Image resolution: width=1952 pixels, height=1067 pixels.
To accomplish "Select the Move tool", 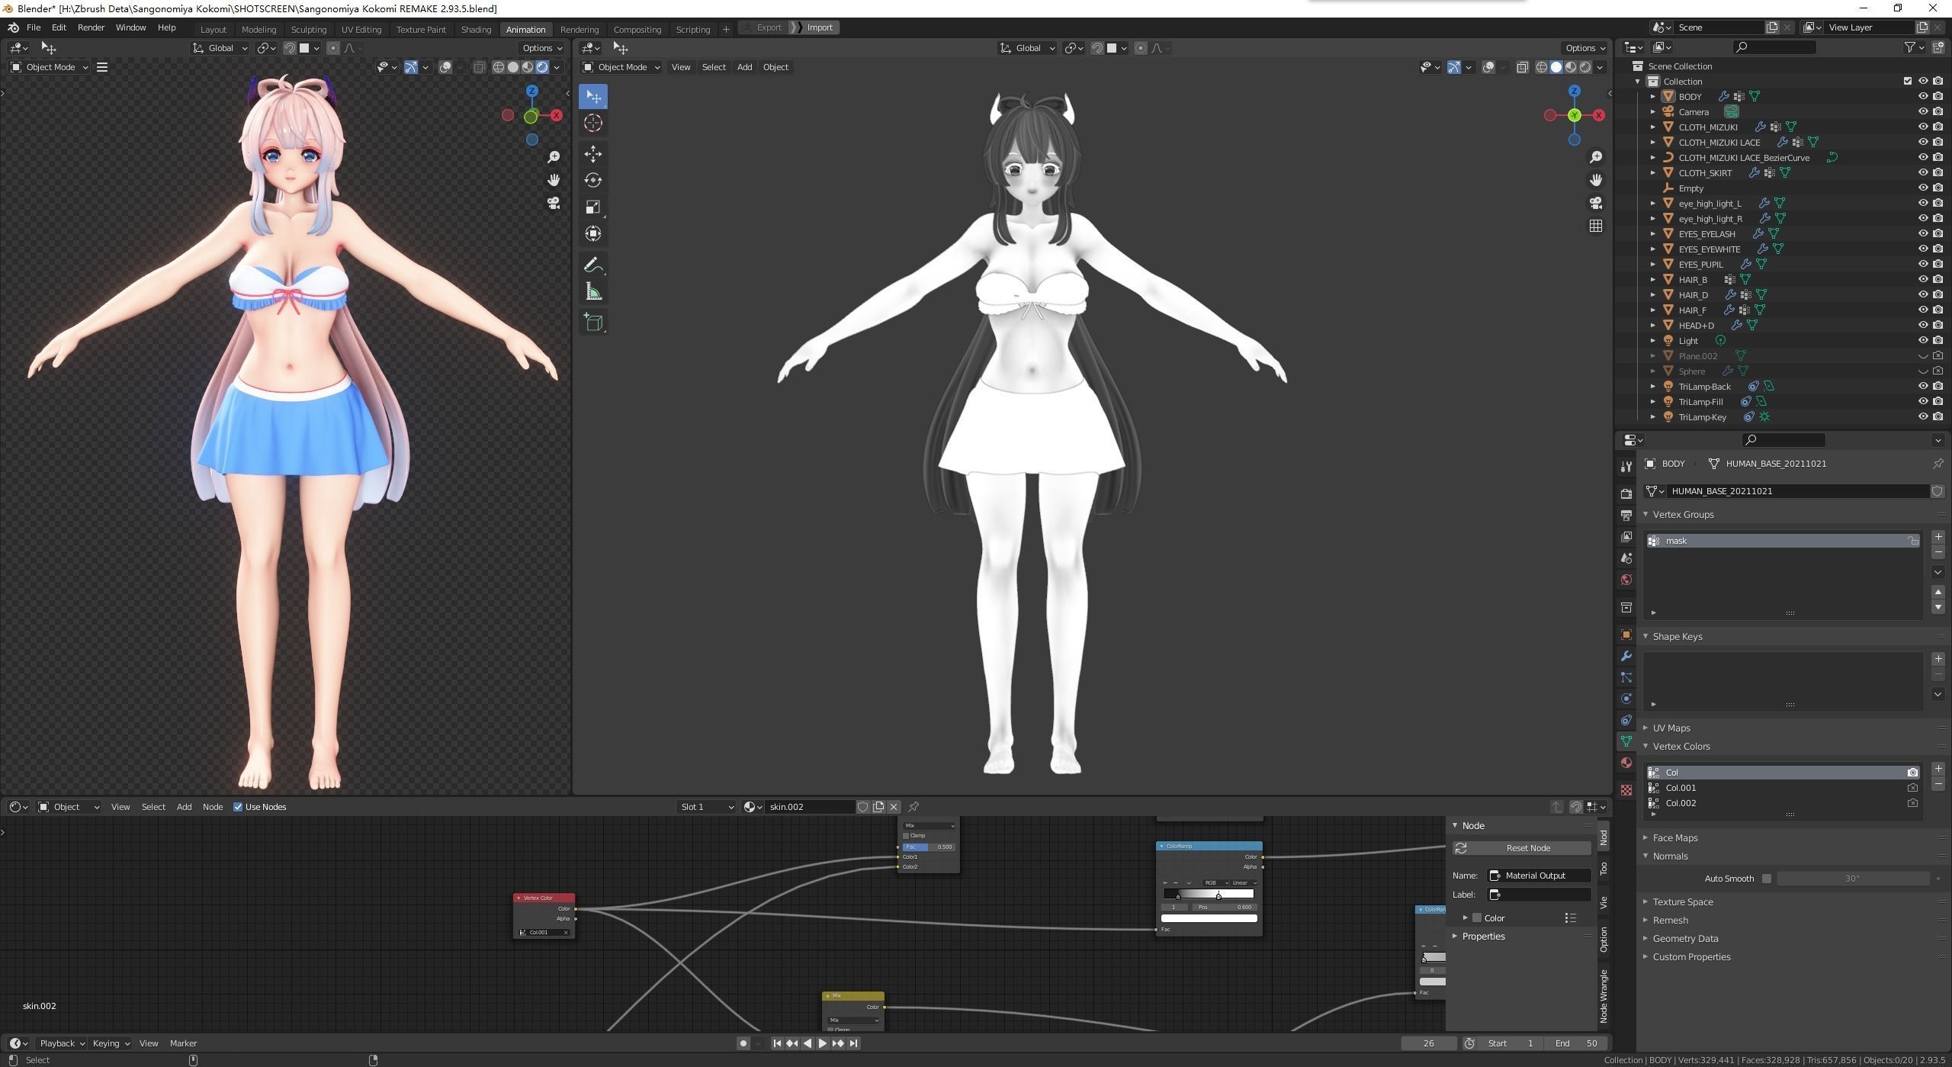I will (593, 154).
